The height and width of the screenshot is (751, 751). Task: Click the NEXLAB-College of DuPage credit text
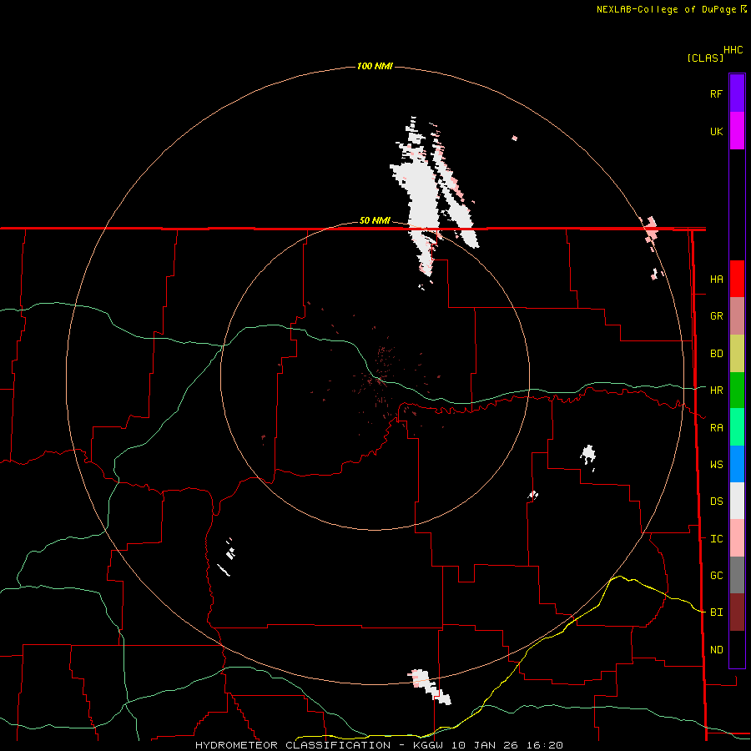coord(666,9)
